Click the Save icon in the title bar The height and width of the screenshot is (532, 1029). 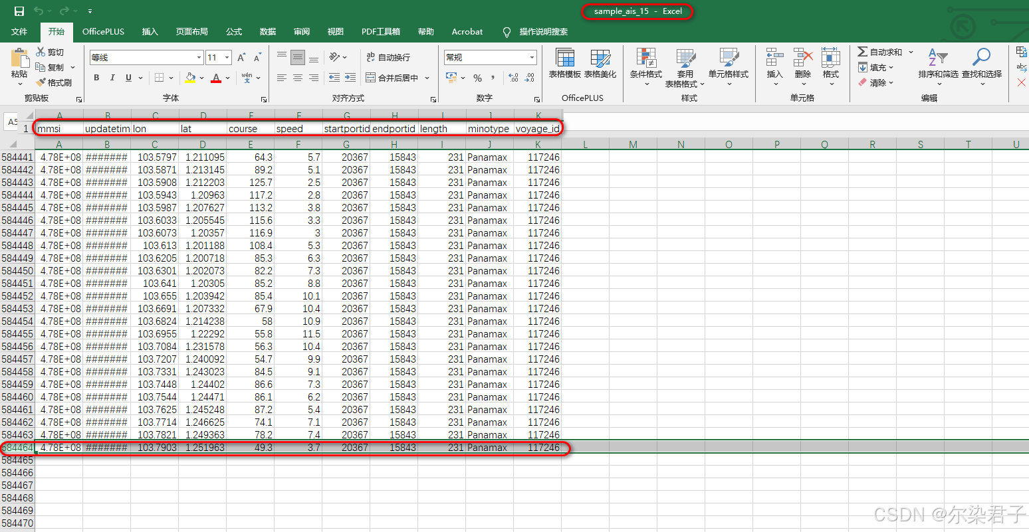pyautogui.click(x=19, y=11)
